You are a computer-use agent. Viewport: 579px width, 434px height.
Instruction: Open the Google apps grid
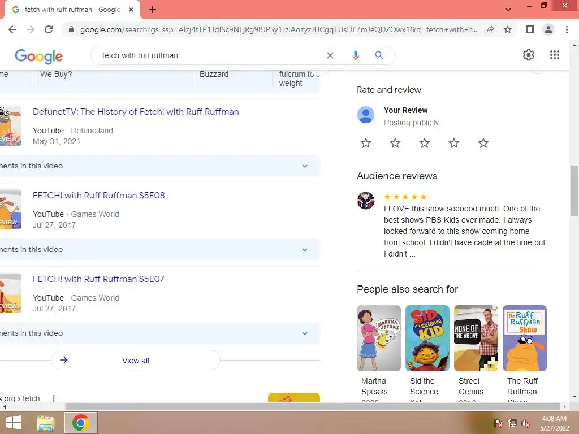[554, 55]
